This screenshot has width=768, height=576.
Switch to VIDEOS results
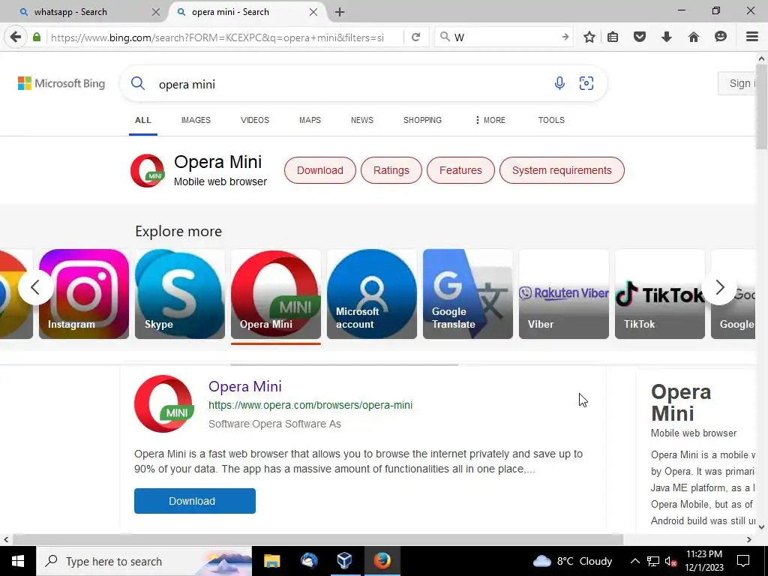point(255,120)
